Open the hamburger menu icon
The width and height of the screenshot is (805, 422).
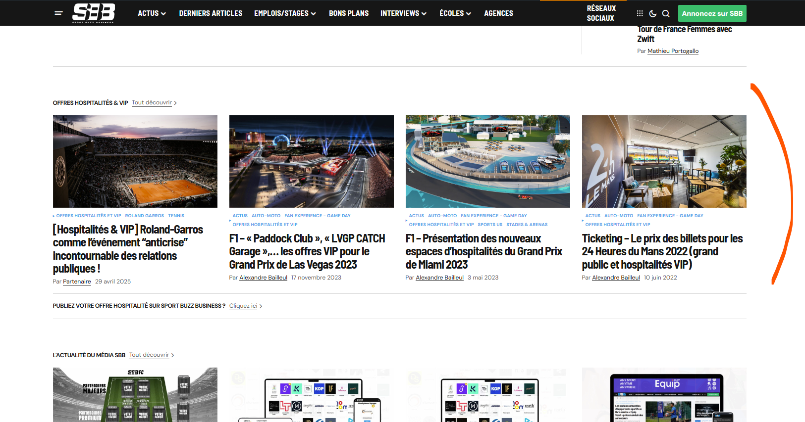point(58,13)
